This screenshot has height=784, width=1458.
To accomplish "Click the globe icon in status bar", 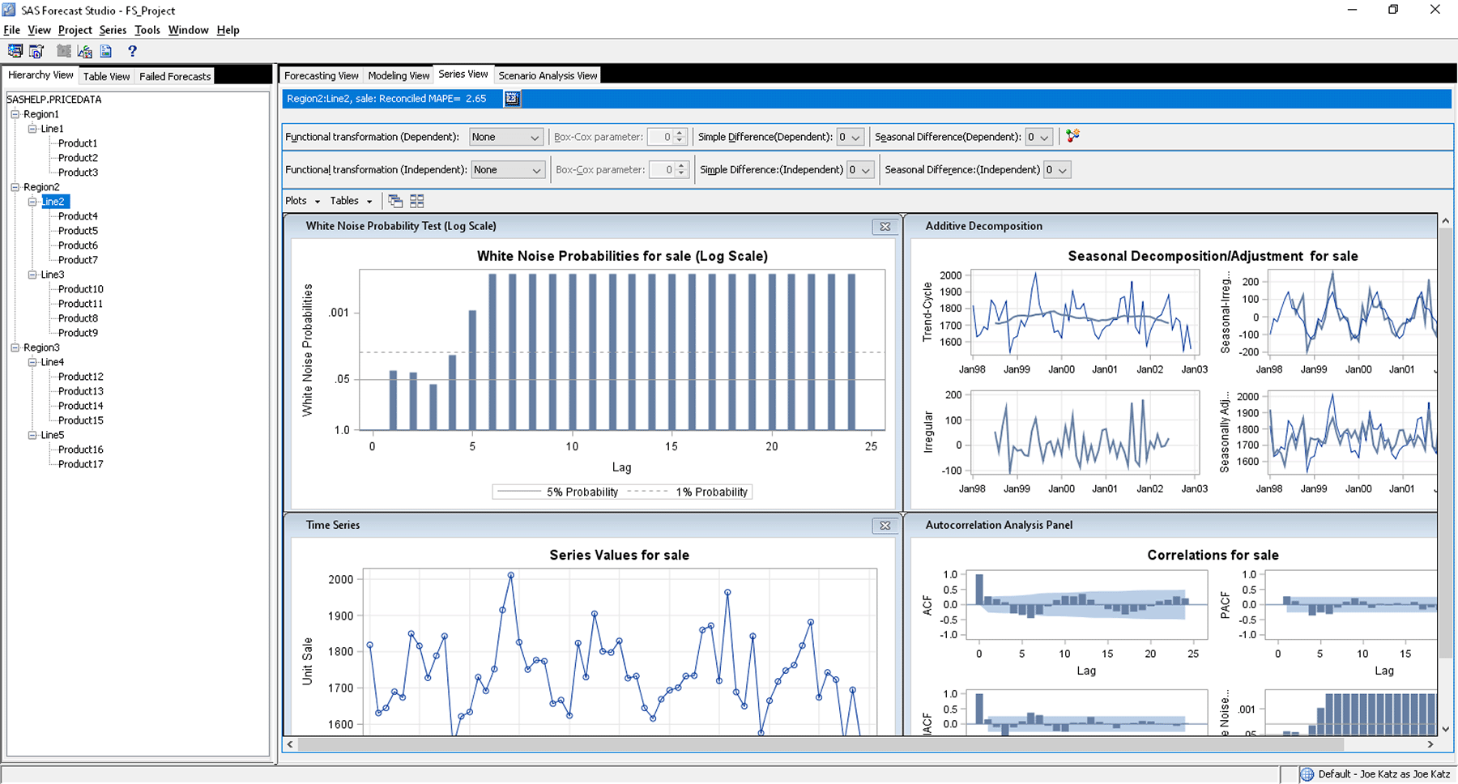I will [x=1307, y=774].
